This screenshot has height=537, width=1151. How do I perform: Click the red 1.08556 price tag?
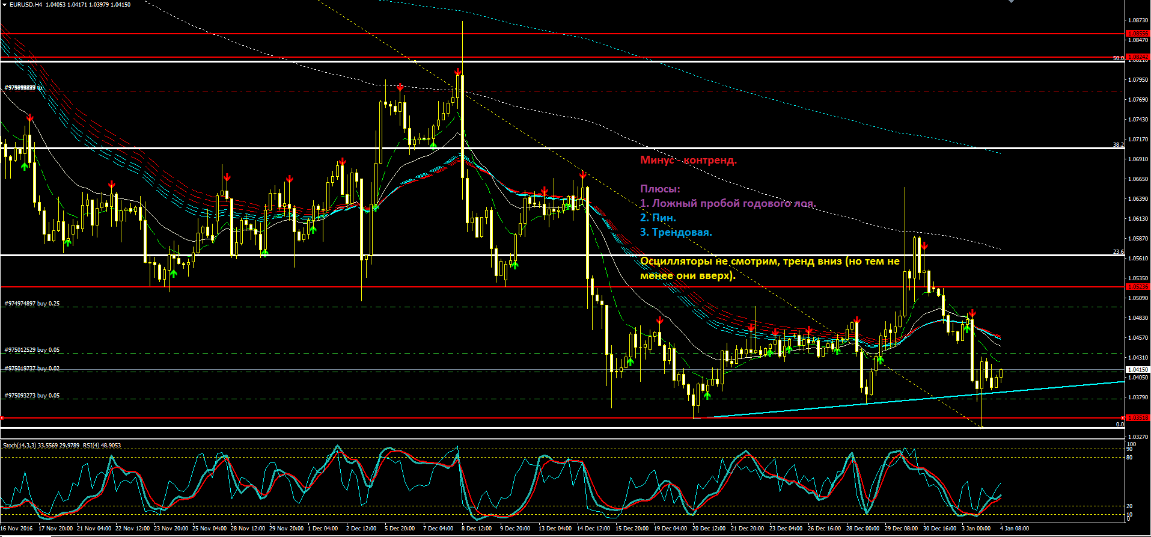click(1138, 34)
